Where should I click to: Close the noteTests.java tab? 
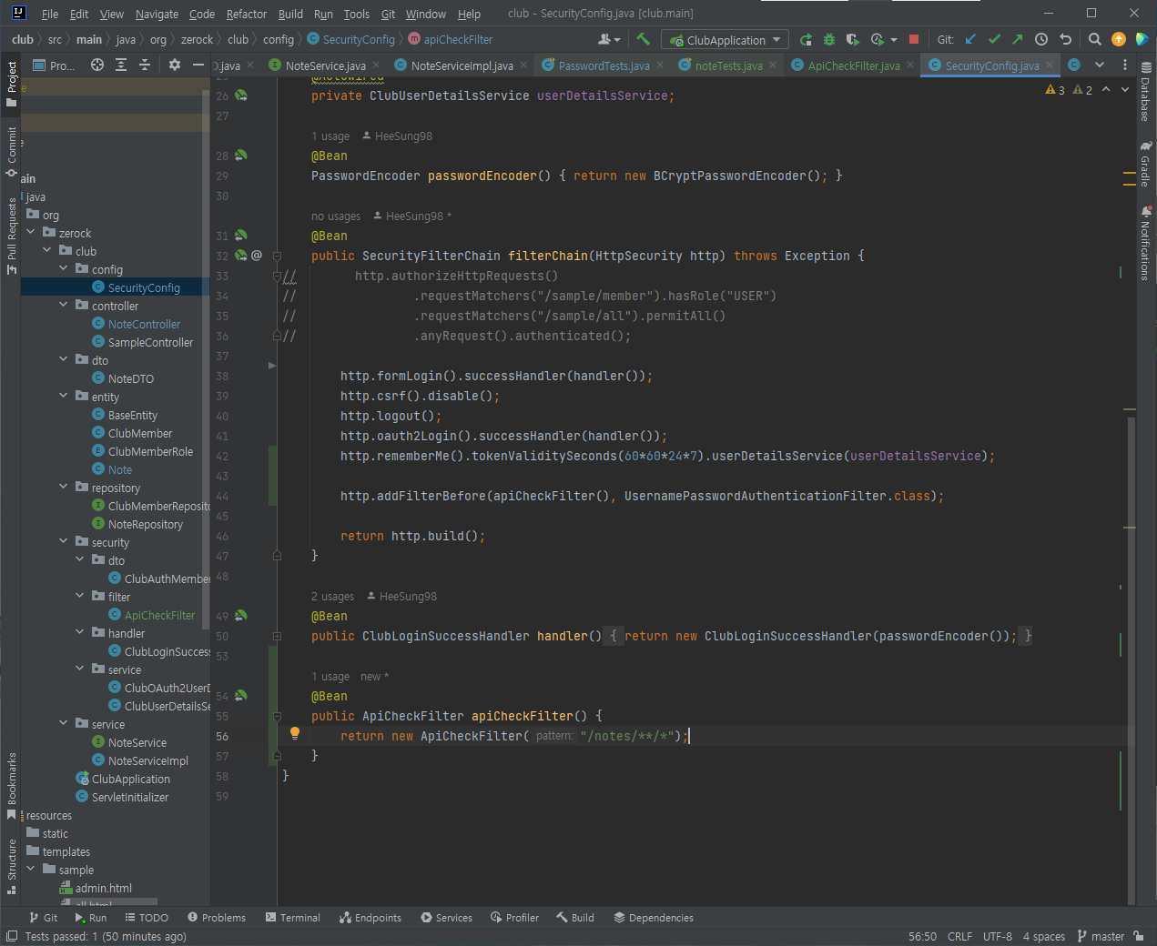[773, 65]
